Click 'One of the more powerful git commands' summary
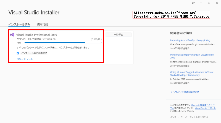The width and height of the screenshot is (221, 123). click(192, 44)
